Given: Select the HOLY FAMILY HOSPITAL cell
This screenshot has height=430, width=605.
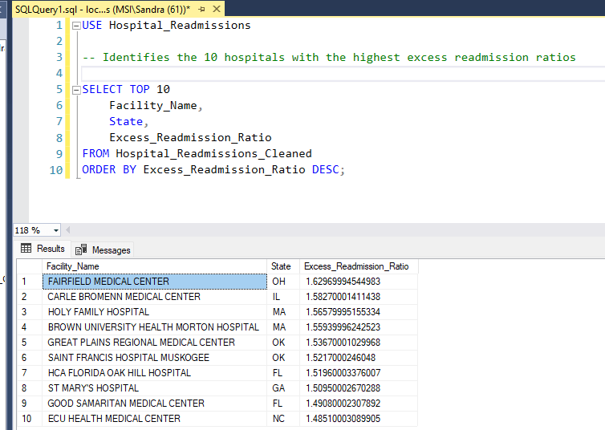Looking at the screenshot, I should (x=154, y=312).
